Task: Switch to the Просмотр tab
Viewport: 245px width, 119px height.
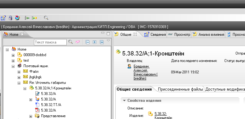Action: point(182,35)
